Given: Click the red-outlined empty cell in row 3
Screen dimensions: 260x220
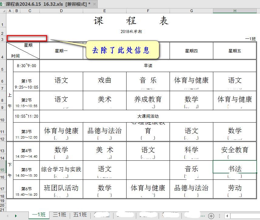Looking at the screenshot, I should click(27, 38).
